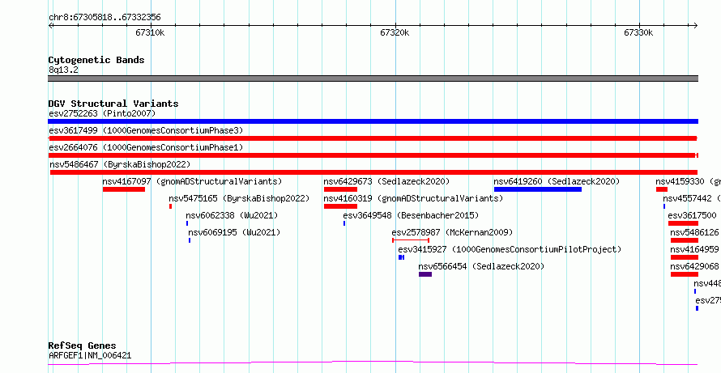
Task: Click the blue esv3649548 Besenbacher2015 mark
Action: [x=344, y=223]
